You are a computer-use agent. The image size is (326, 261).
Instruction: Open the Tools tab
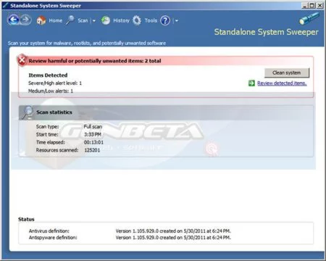click(151, 20)
